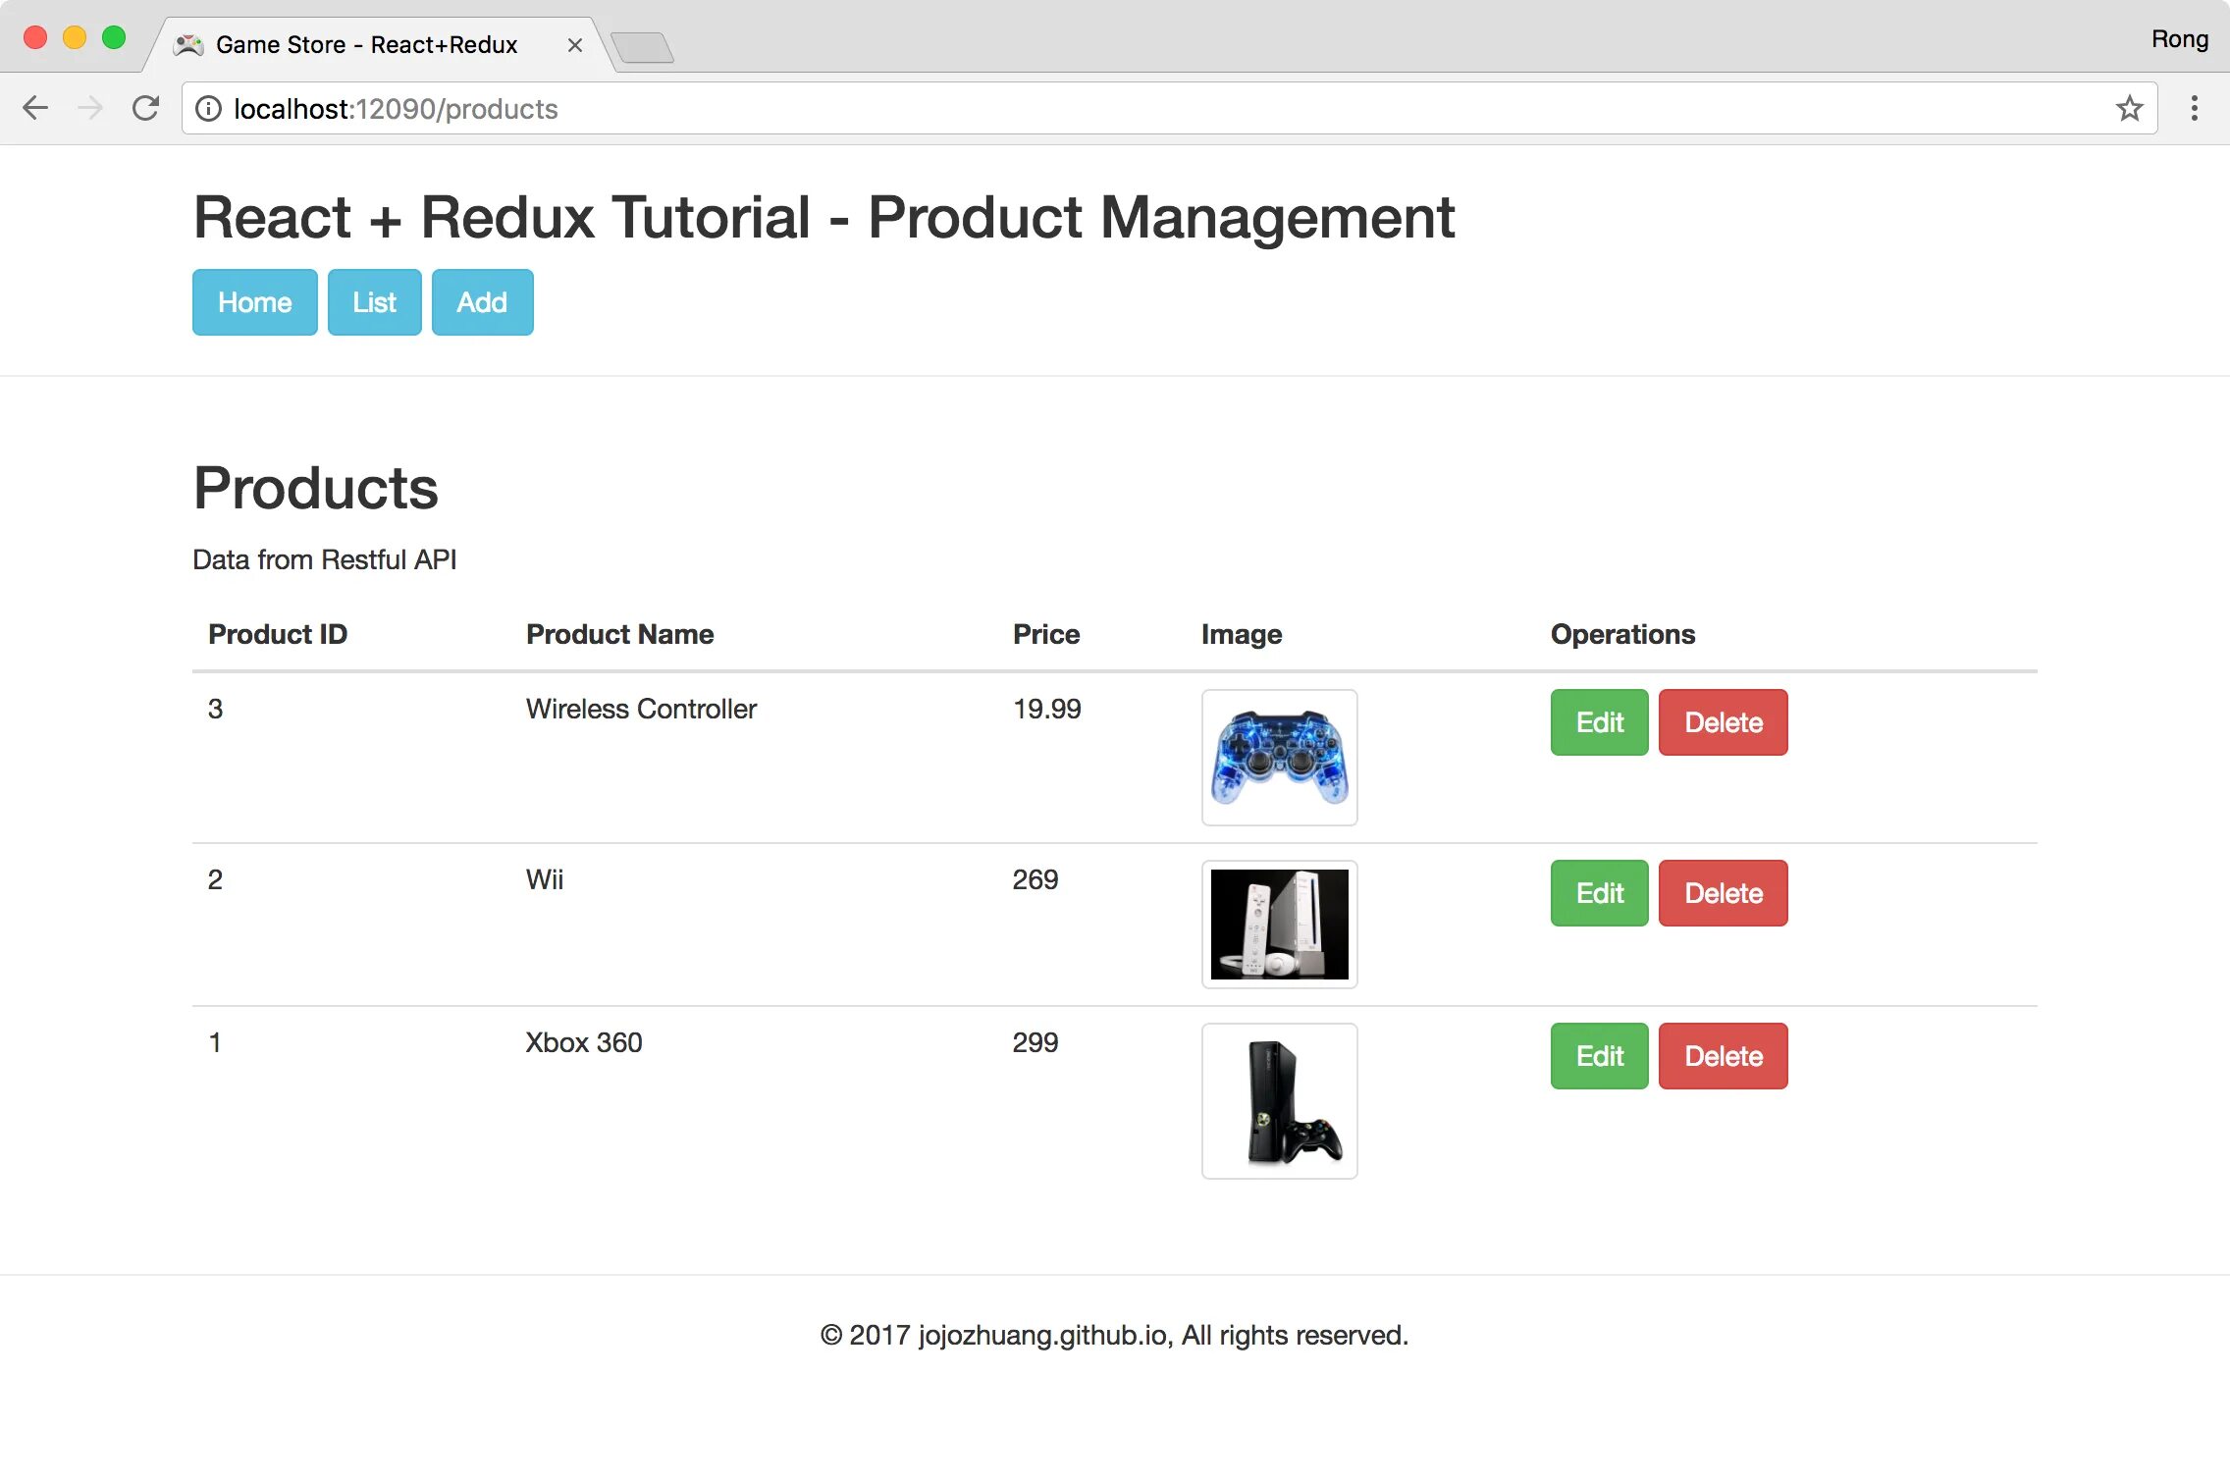Delete the Xbox 360 product
This screenshot has width=2230, height=1482.
pos(1723,1056)
